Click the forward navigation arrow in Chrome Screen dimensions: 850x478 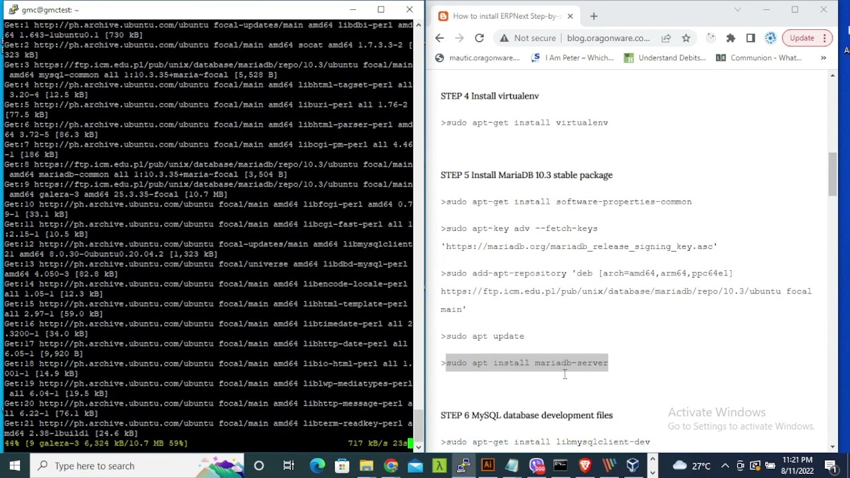[x=460, y=38]
